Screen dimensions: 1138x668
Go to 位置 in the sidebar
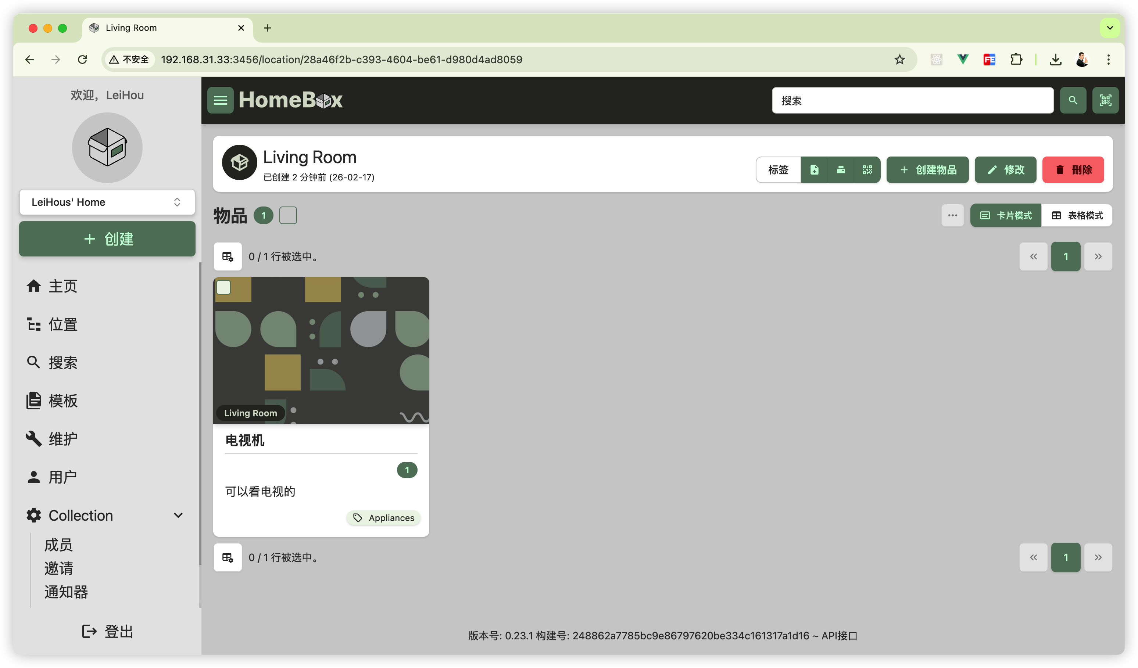click(62, 324)
